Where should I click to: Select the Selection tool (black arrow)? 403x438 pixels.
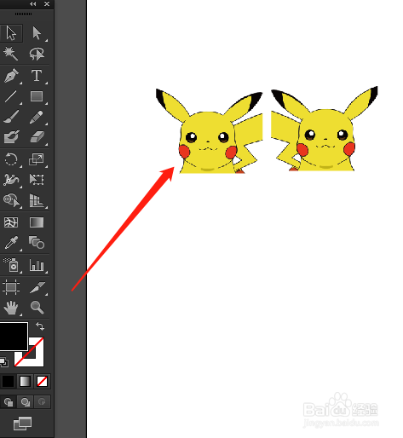click(x=11, y=33)
